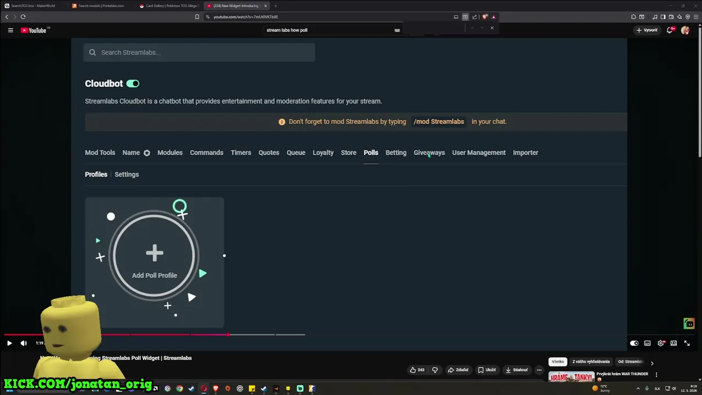Open the YouTube notifications bell
This screenshot has width=702, height=395.
pyautogui.click(x=670, y=30)
